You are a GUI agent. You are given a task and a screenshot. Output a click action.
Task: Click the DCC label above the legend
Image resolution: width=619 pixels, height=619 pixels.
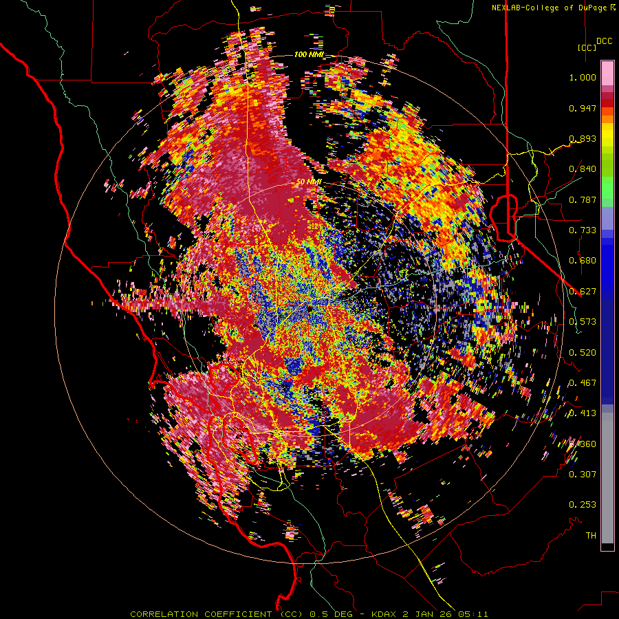605,41
